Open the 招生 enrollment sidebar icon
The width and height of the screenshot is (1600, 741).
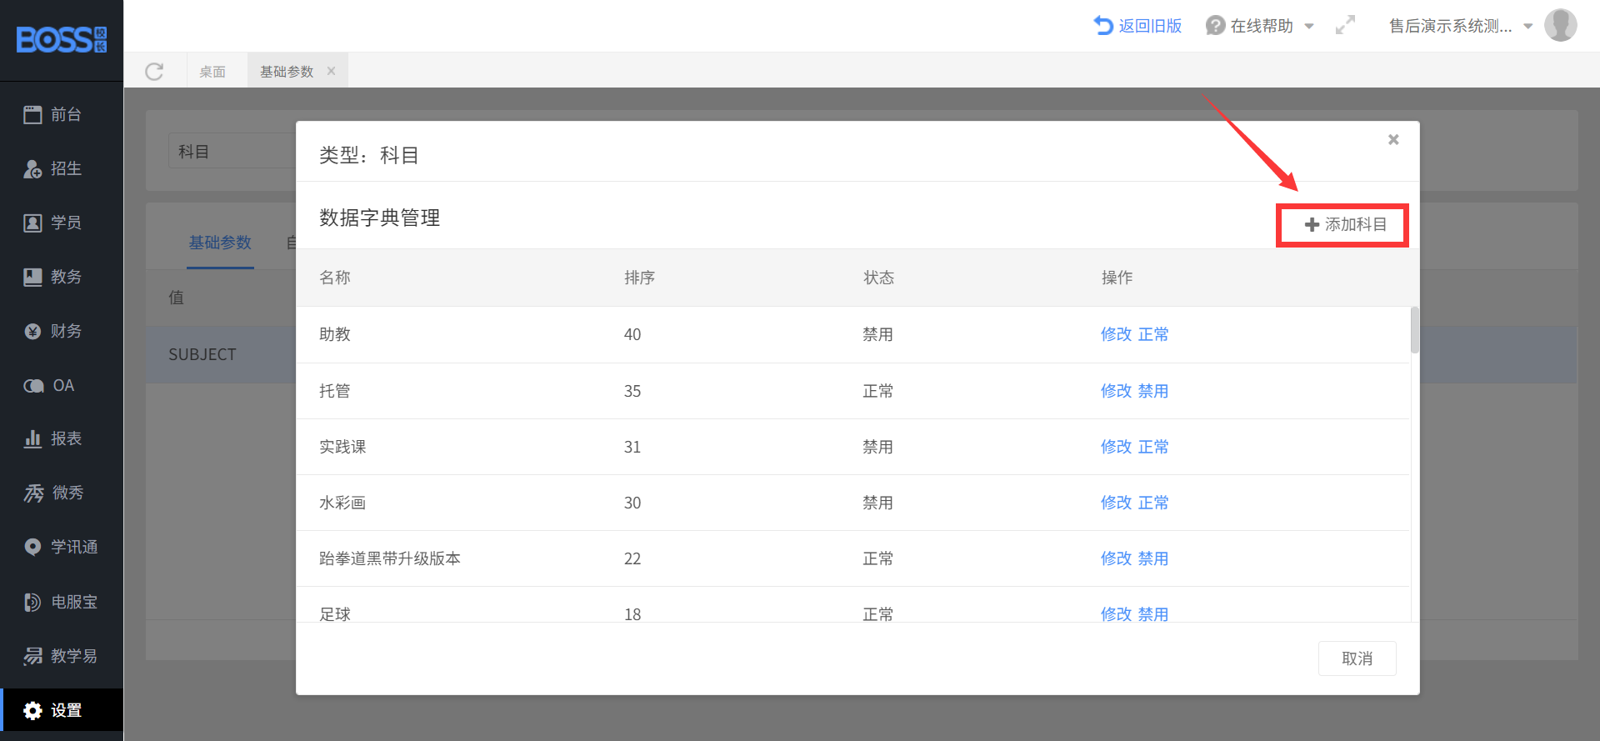tap(32, 169)
